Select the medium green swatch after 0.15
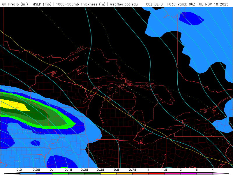This screenshot has width=233, height=175. [76, 174]
